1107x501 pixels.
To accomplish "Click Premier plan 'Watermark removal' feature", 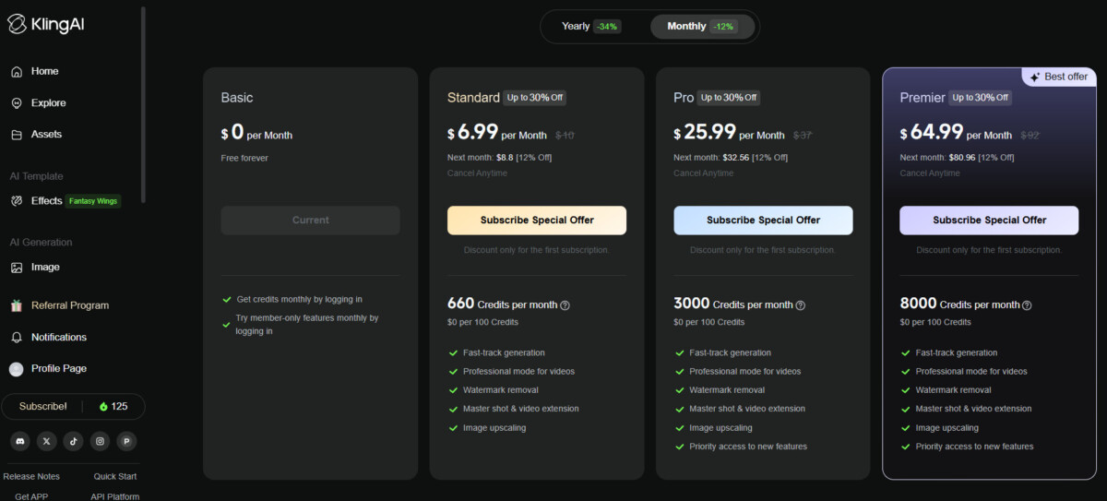I will tap(953, 390).
